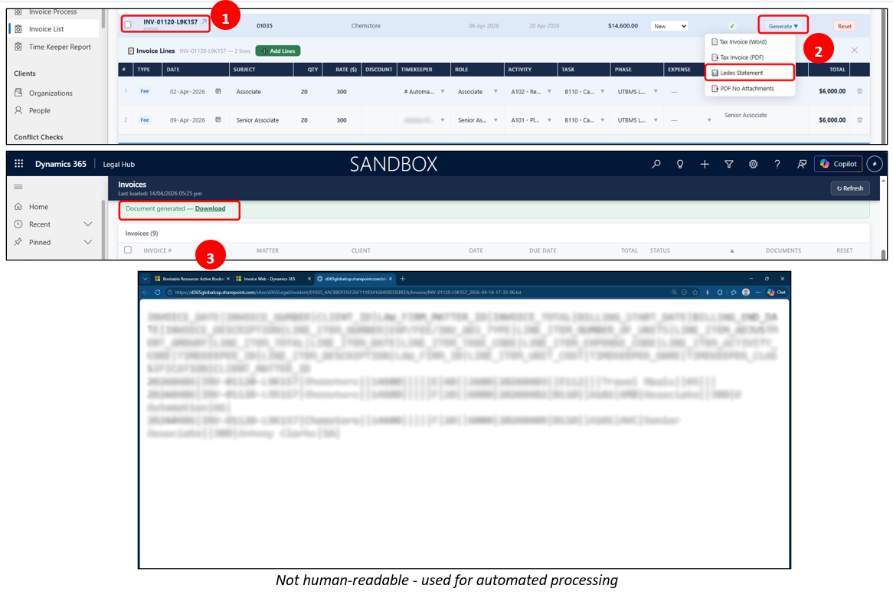Tick the checkbox beside INV-01120-L9K1S7
The height and width of the screenshot is (592, 893).
pyautogui.click(x=128, y=25)
